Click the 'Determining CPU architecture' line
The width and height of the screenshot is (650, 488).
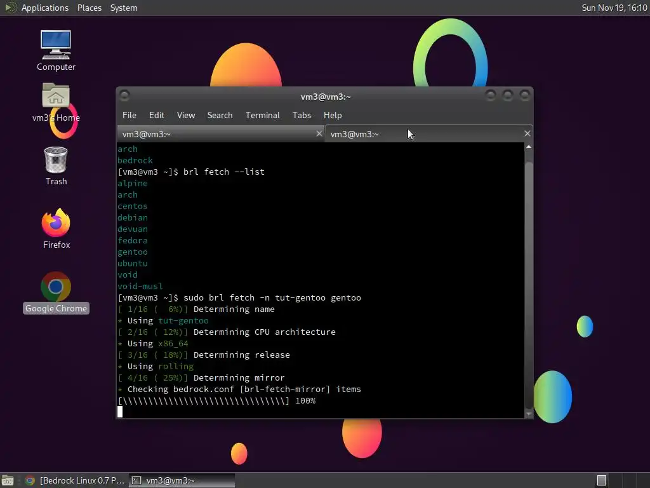[227, 332]
